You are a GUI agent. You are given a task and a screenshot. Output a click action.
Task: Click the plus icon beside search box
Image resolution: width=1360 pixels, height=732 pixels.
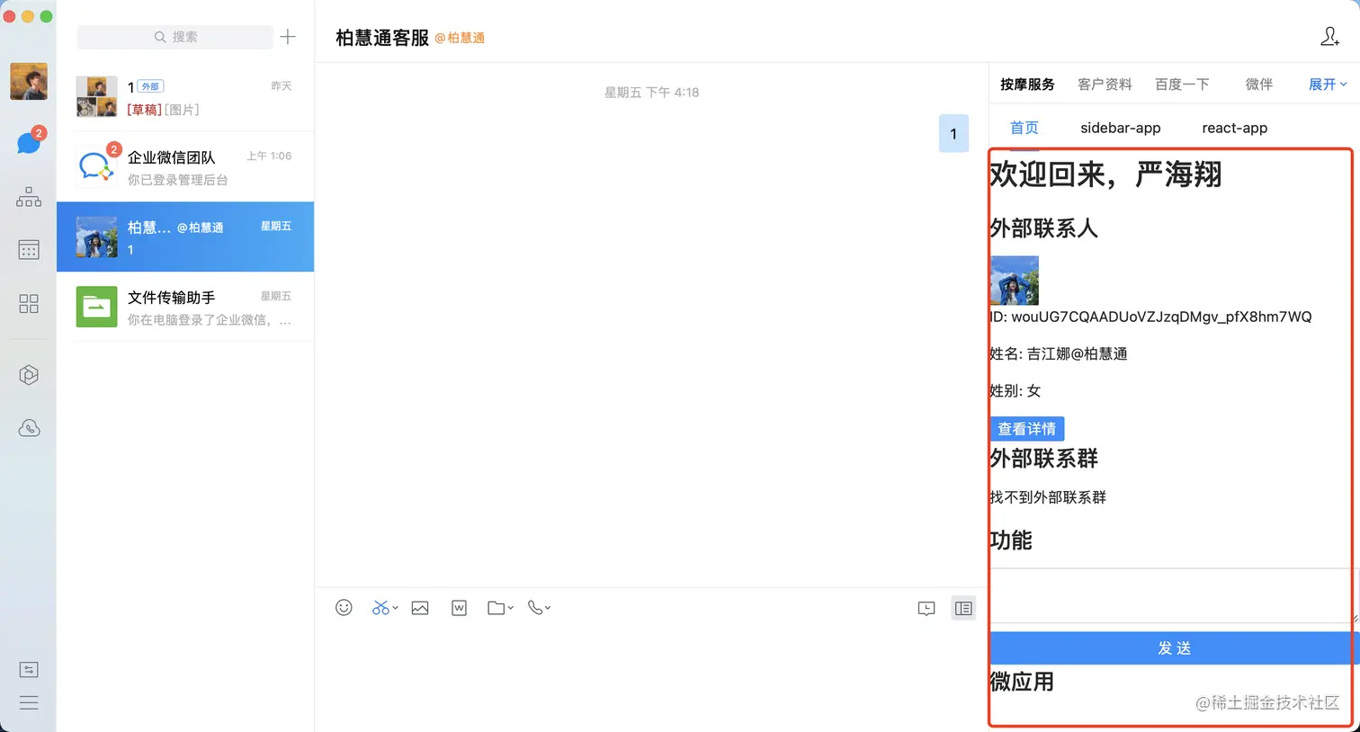click(288, 37)
